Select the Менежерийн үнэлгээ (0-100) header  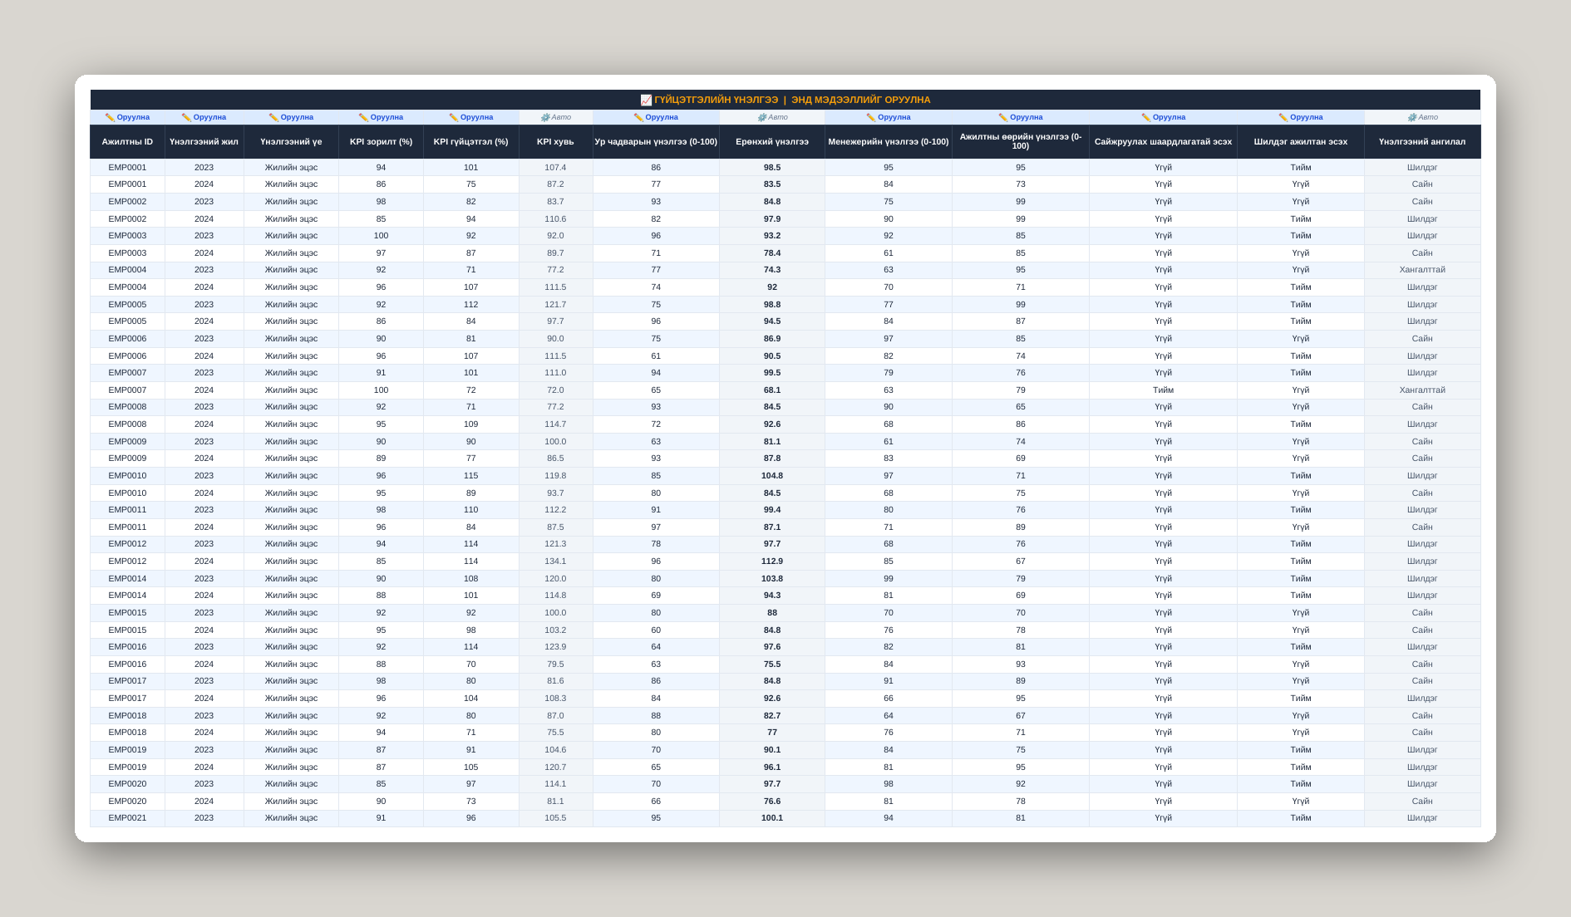click(x=889, y=142)
